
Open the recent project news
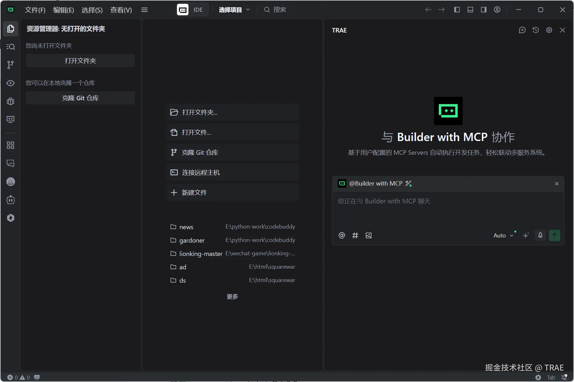tap(232, 227)
